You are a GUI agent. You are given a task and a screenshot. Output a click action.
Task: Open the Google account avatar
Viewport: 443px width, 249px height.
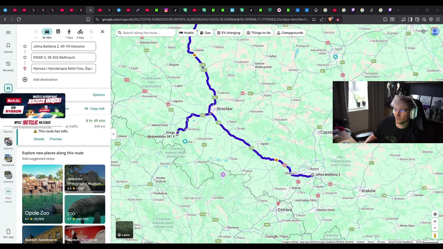click(435, 31)
